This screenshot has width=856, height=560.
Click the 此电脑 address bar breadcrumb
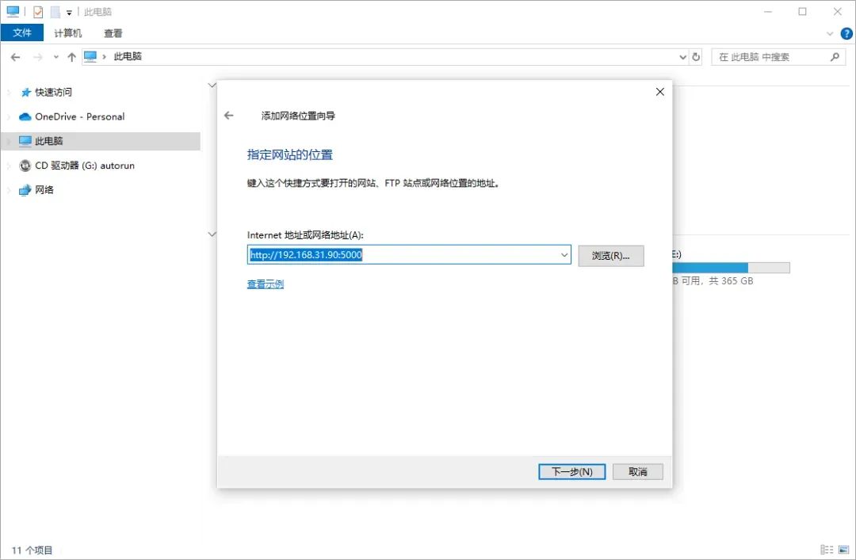(128, 56)
